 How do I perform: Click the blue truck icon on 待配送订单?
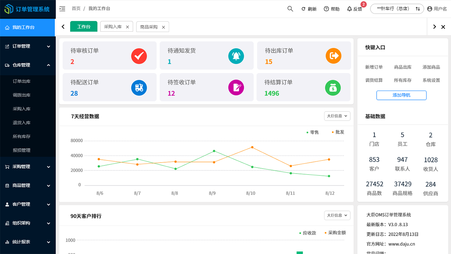click(x=139, y=87)
